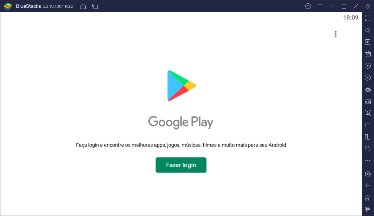Open the keyboard game controls icon
Image resolution: width=374 pixels, height=216 pixels.
click(x=368, y=54)
